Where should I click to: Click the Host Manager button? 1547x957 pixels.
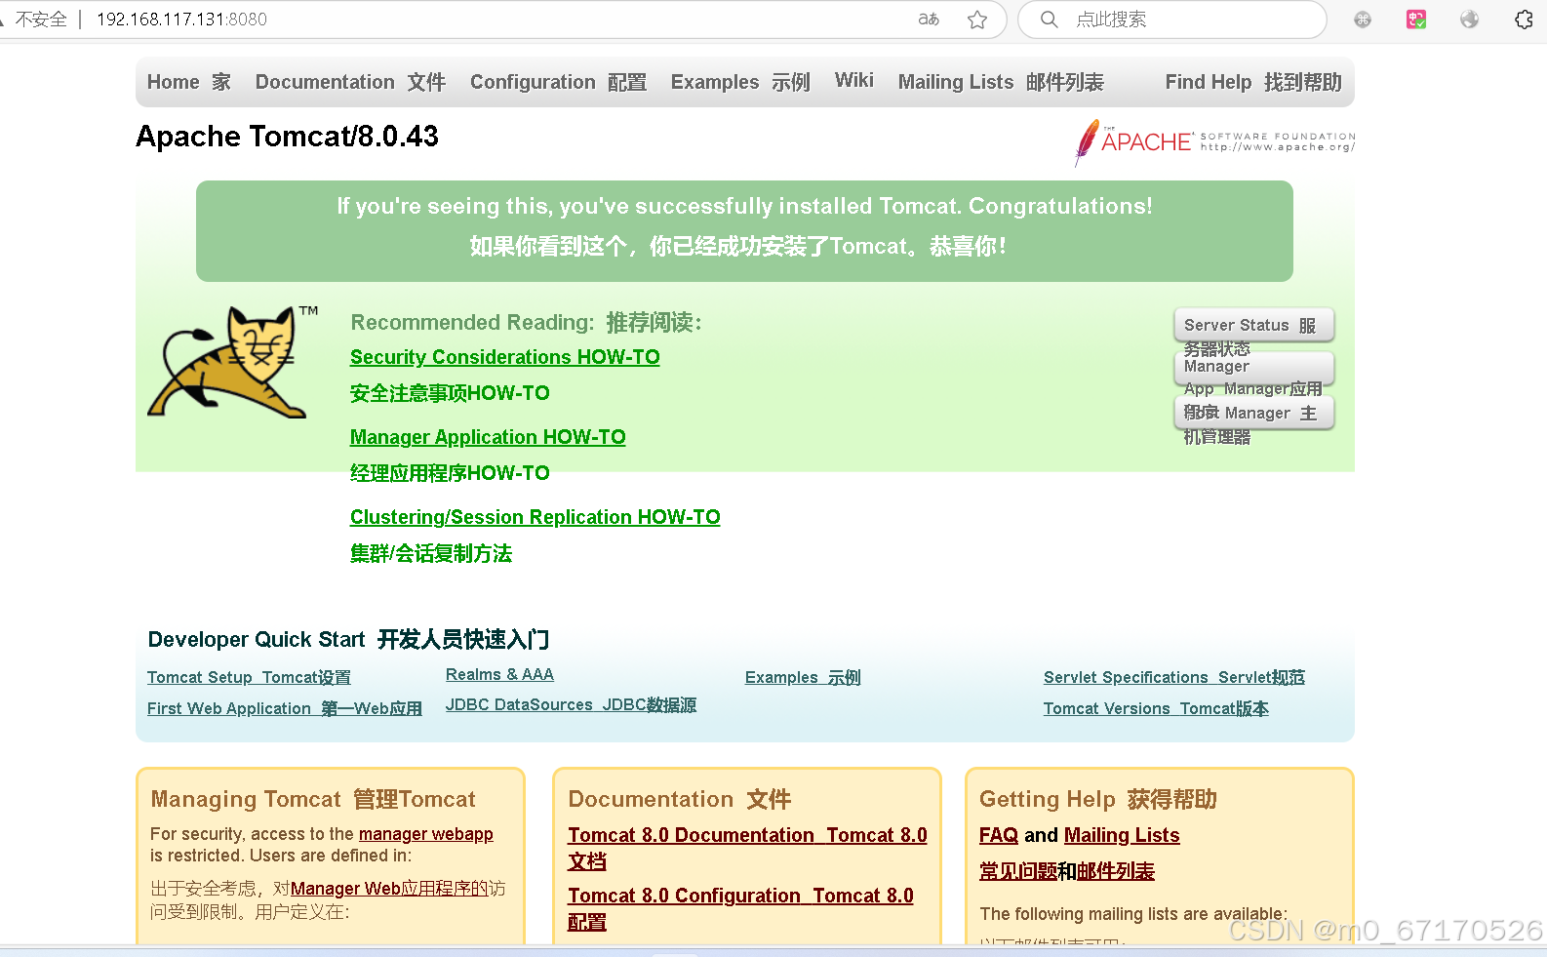pos(1253,413)
